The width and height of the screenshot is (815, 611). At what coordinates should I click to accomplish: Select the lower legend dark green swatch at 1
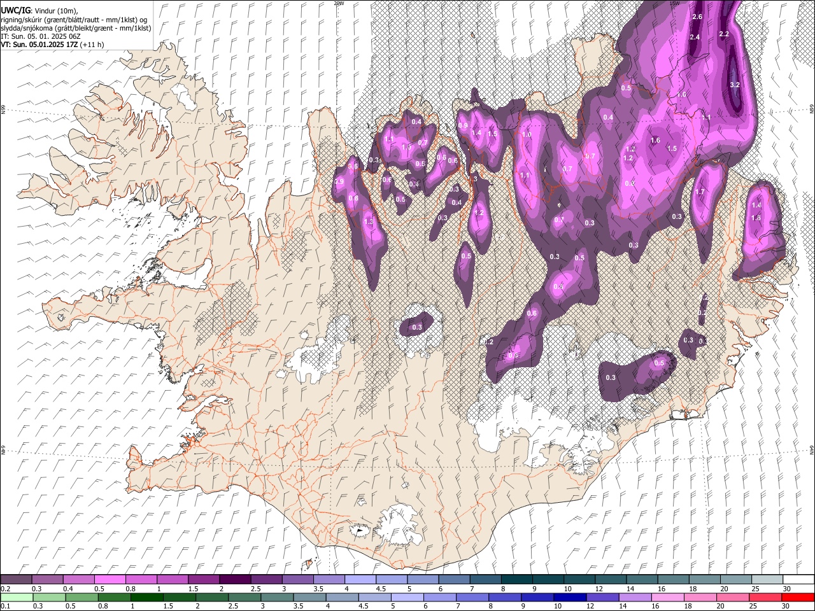pos(146,597)
